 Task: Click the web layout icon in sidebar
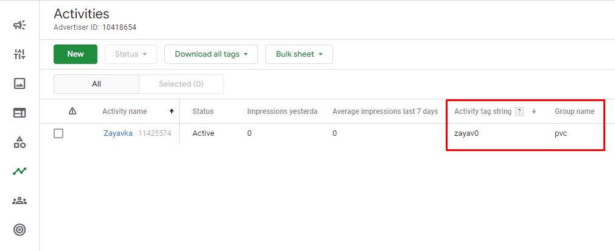click(19, 113)
